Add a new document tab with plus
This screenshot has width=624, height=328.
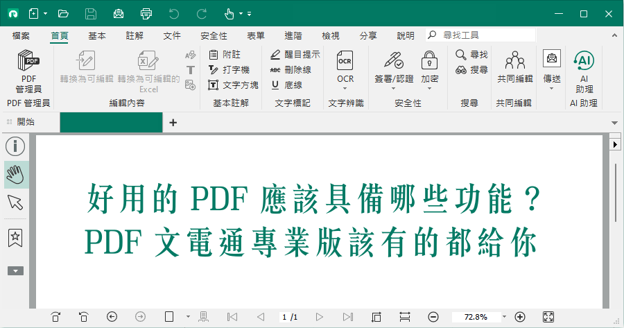coord(173,123)
